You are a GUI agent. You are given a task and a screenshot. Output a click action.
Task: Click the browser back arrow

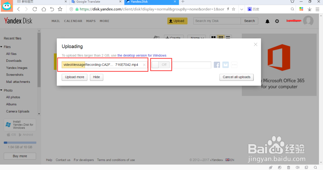[x=18, y=9]
